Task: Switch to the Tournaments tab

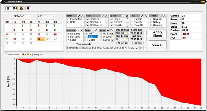Action: click(x=12, y=54)
